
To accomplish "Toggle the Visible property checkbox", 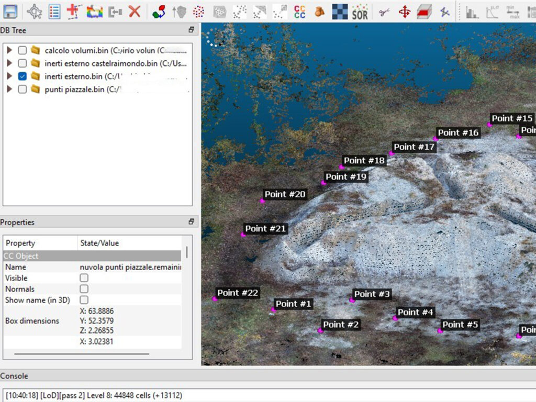I will pyautogui.click(x=84, y=278).
